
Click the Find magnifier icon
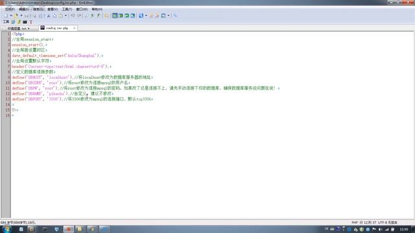(x=86, y=16)
